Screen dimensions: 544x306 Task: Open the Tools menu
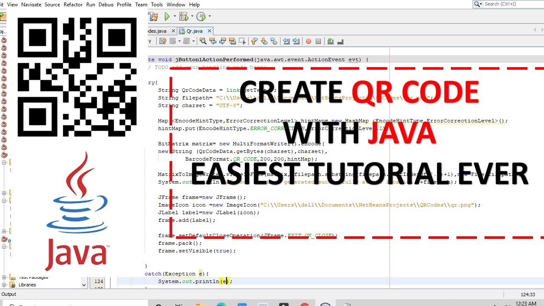coord(157,4)
